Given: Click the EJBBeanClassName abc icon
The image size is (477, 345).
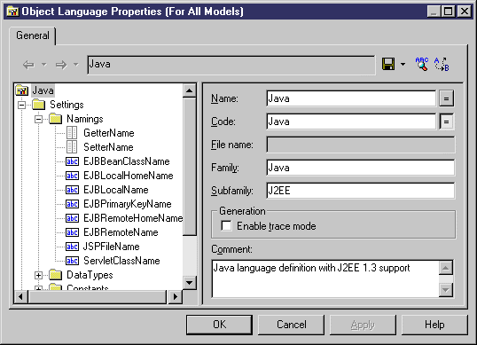Looking at the screenshot, I should coord(72,161).
